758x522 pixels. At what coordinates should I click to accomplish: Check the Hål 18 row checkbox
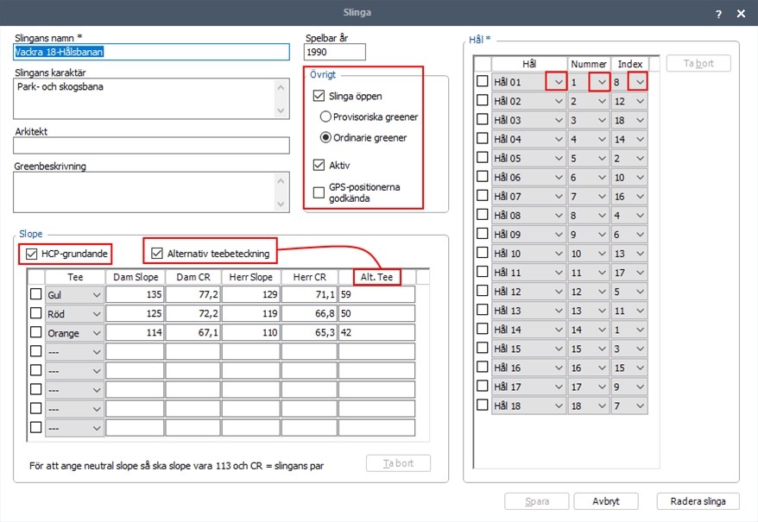[482, 405]
